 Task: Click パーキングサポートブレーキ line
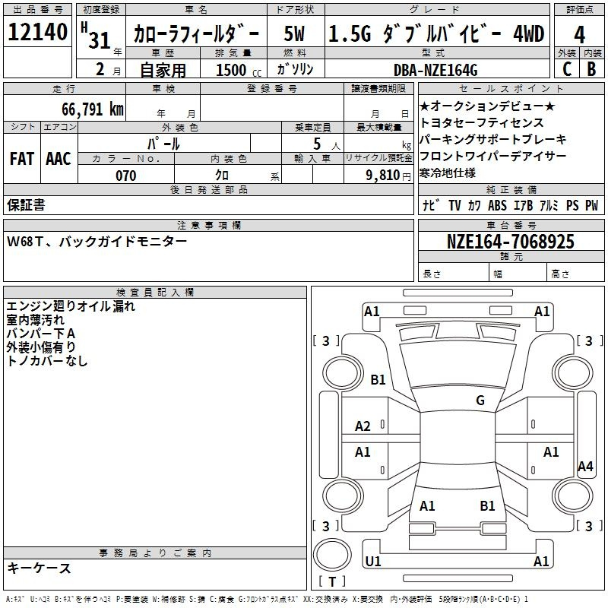492,139
